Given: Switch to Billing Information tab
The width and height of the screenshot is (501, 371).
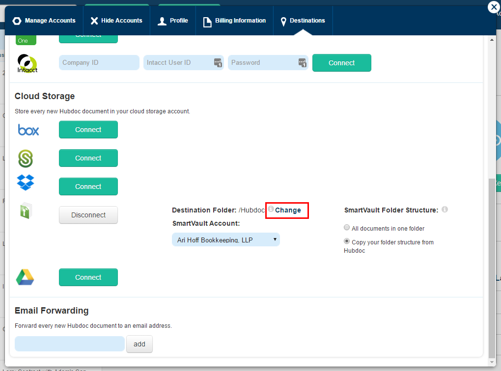Looking at the screenshot, I should pyautogui.click(x=234, y=21).
